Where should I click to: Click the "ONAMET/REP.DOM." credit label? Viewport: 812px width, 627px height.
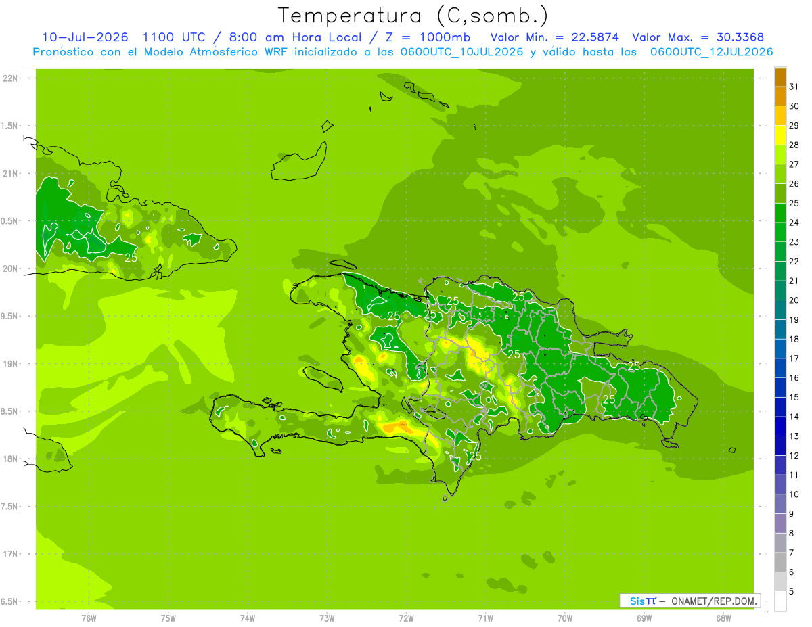pos(715,601)
